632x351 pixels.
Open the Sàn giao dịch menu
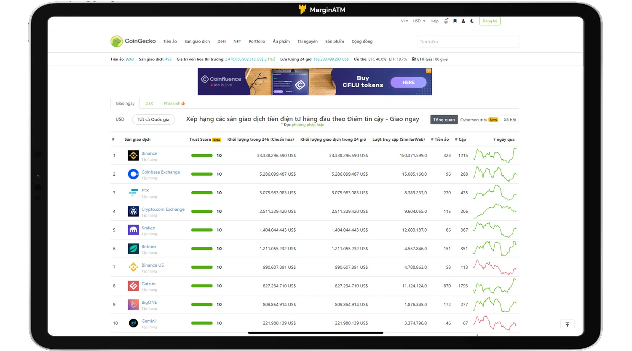tap(197, 41)
